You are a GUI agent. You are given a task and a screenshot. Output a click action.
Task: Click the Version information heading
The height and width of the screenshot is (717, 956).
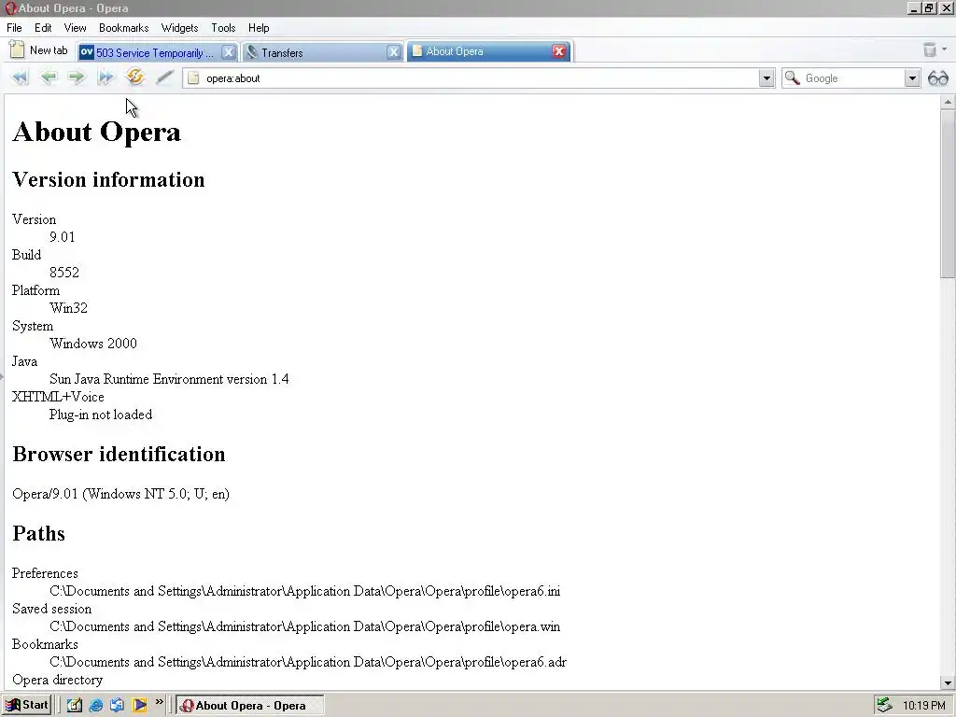point(108,180)
